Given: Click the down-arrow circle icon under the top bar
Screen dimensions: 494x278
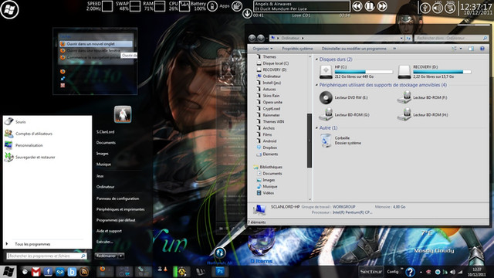Looking at the screenshot, I should [x=247, y=13].
